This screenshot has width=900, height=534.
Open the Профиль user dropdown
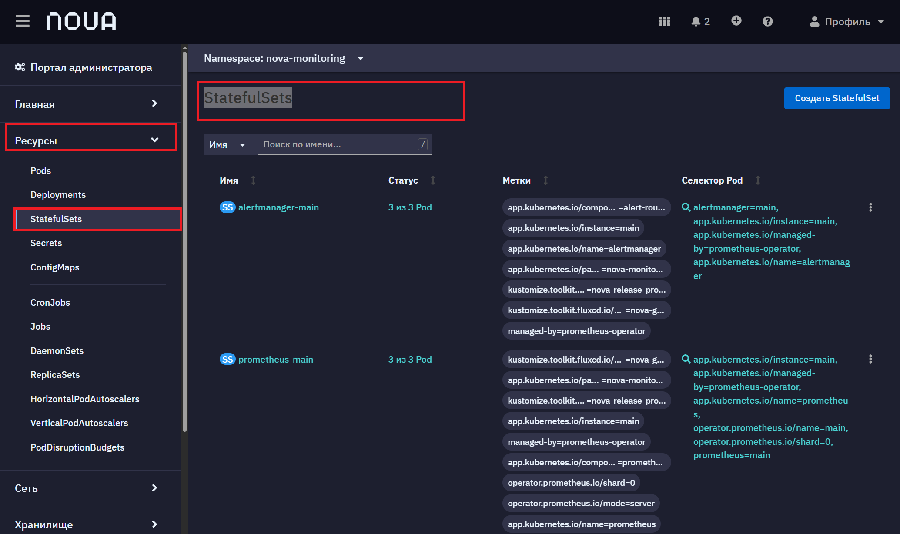(847, 21)
